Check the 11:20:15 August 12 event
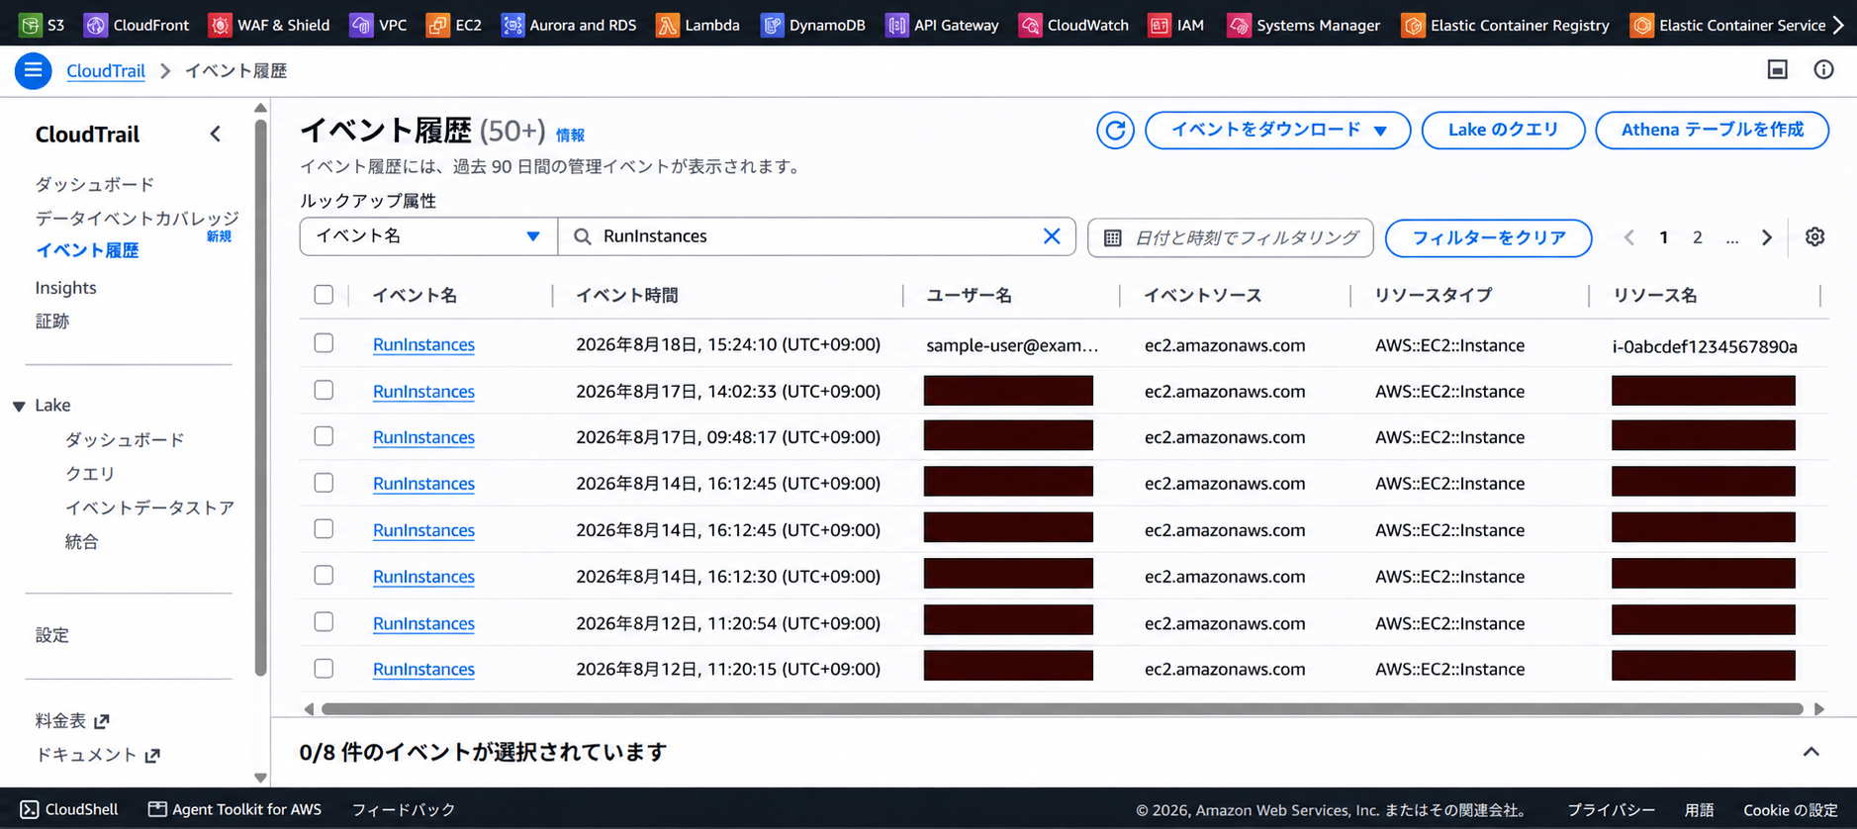This screenshot has height=829, width=1857. tap(324, 668)
